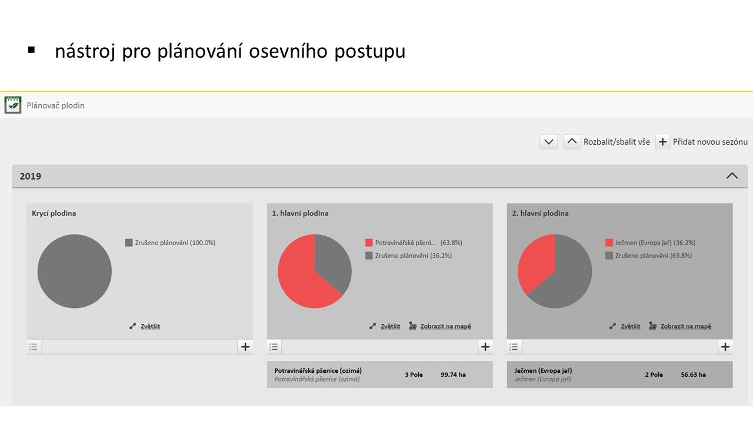
Task: Add crop with plus under 1. hlavní plodina
Action: 485,347
